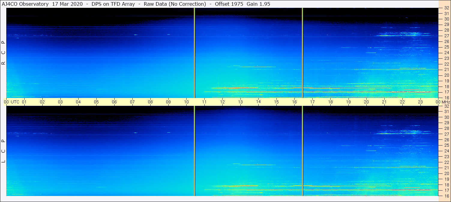Viewport: 451px width, 202px height.
Task: Select hour 15 on the UTC axis
Action: click(276, 102)
